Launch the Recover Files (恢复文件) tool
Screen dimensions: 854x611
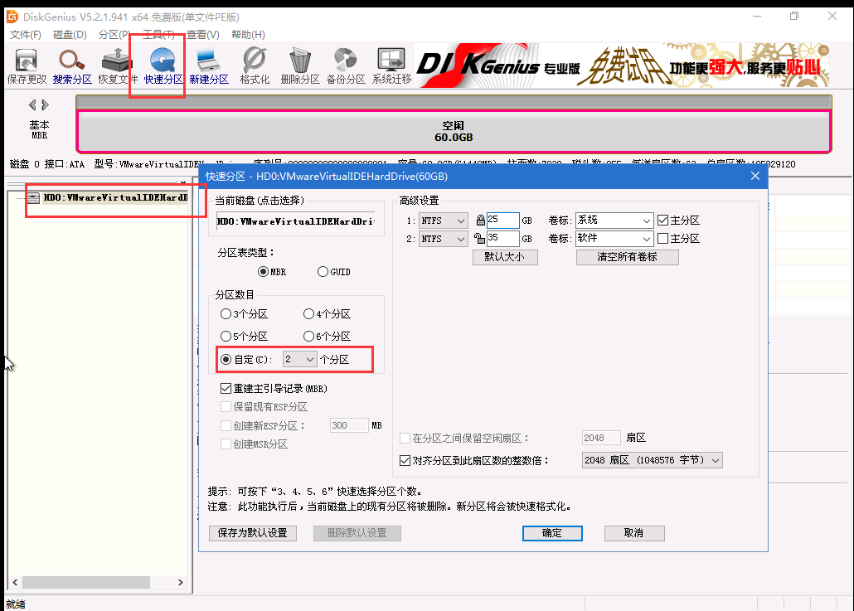click(x=118, y=65)
